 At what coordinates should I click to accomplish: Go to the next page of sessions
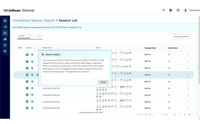tap(184, 115)
